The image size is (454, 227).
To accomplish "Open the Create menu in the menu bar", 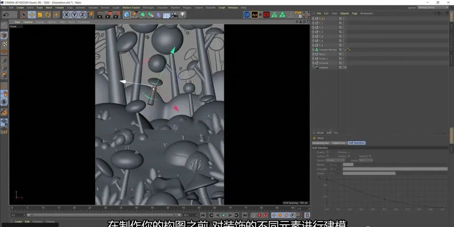I will (x=20, y=8).
